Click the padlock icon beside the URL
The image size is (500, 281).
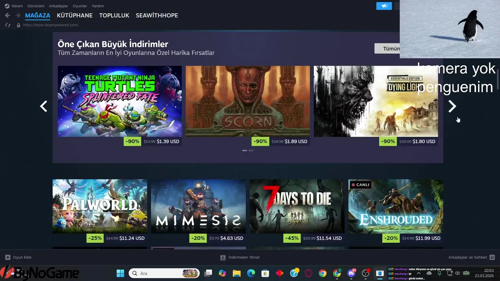[18, 25]
